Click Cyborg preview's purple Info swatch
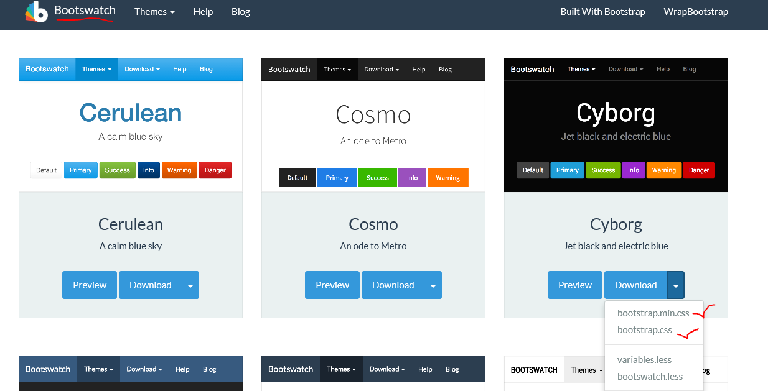Image resolution: width=768 pixels, height=391 pixels. (634, 170)
